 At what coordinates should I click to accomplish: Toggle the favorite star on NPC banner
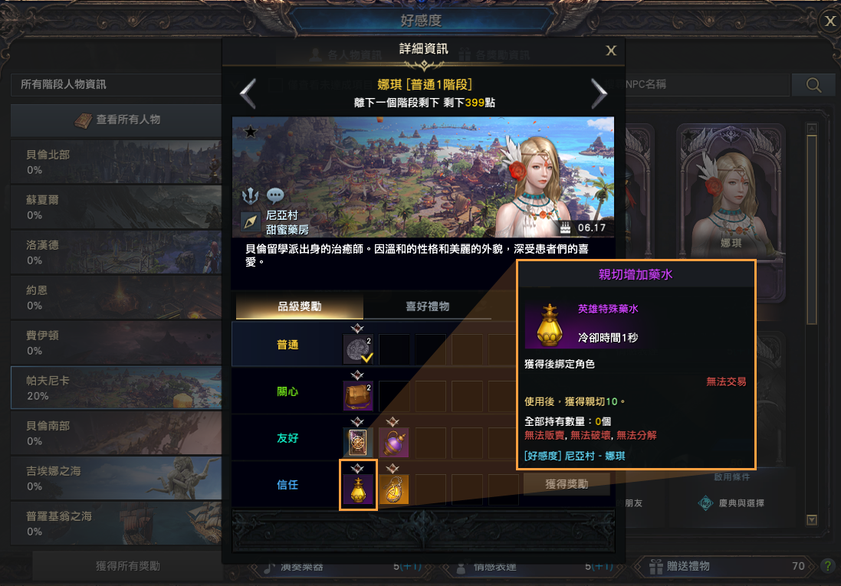coord(251,132)
